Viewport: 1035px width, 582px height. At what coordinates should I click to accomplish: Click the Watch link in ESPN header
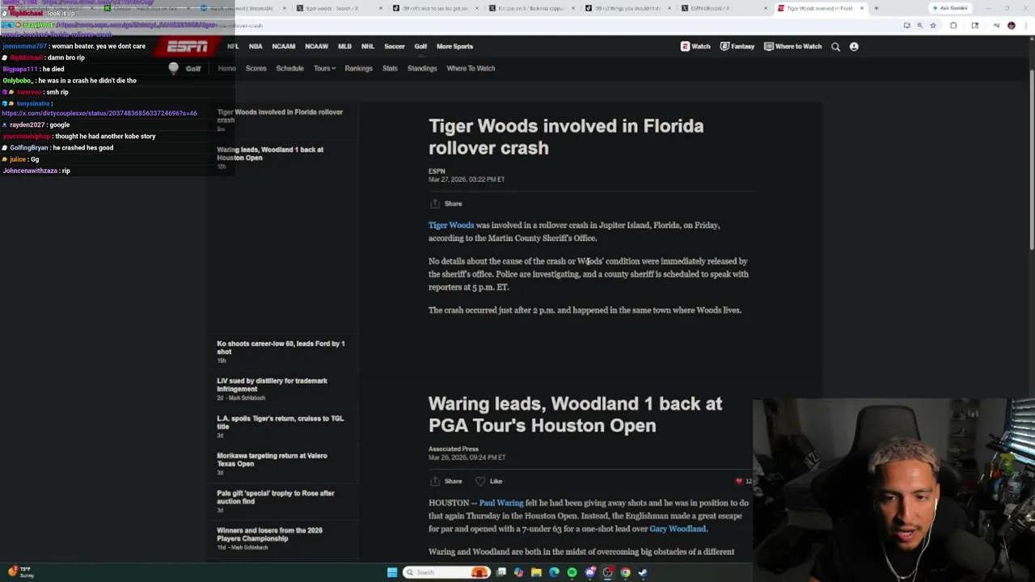point(695,46)
